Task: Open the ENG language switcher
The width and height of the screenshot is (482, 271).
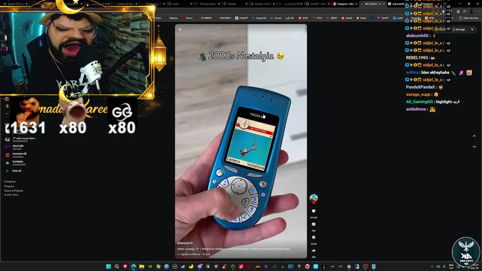Action: coord(451,266)
